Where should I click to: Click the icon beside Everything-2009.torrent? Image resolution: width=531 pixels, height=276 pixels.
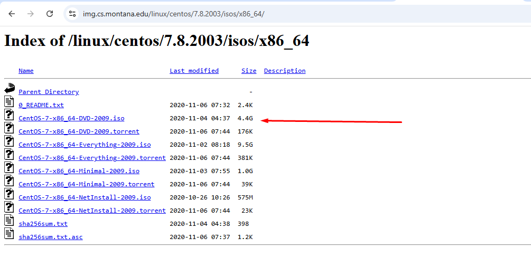(9, 154)
